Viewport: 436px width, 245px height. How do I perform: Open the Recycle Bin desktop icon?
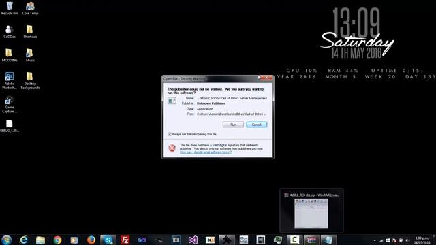10,8
